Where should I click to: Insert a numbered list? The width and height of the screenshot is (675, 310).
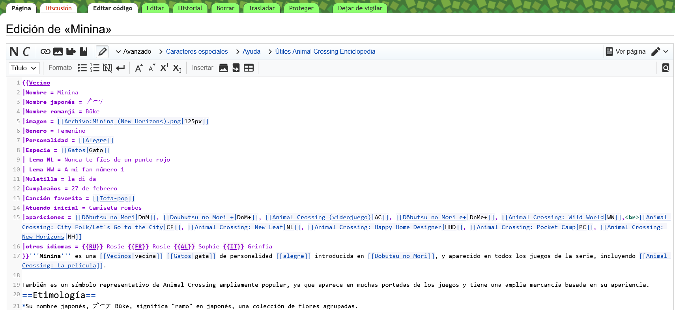coord(95,68)
